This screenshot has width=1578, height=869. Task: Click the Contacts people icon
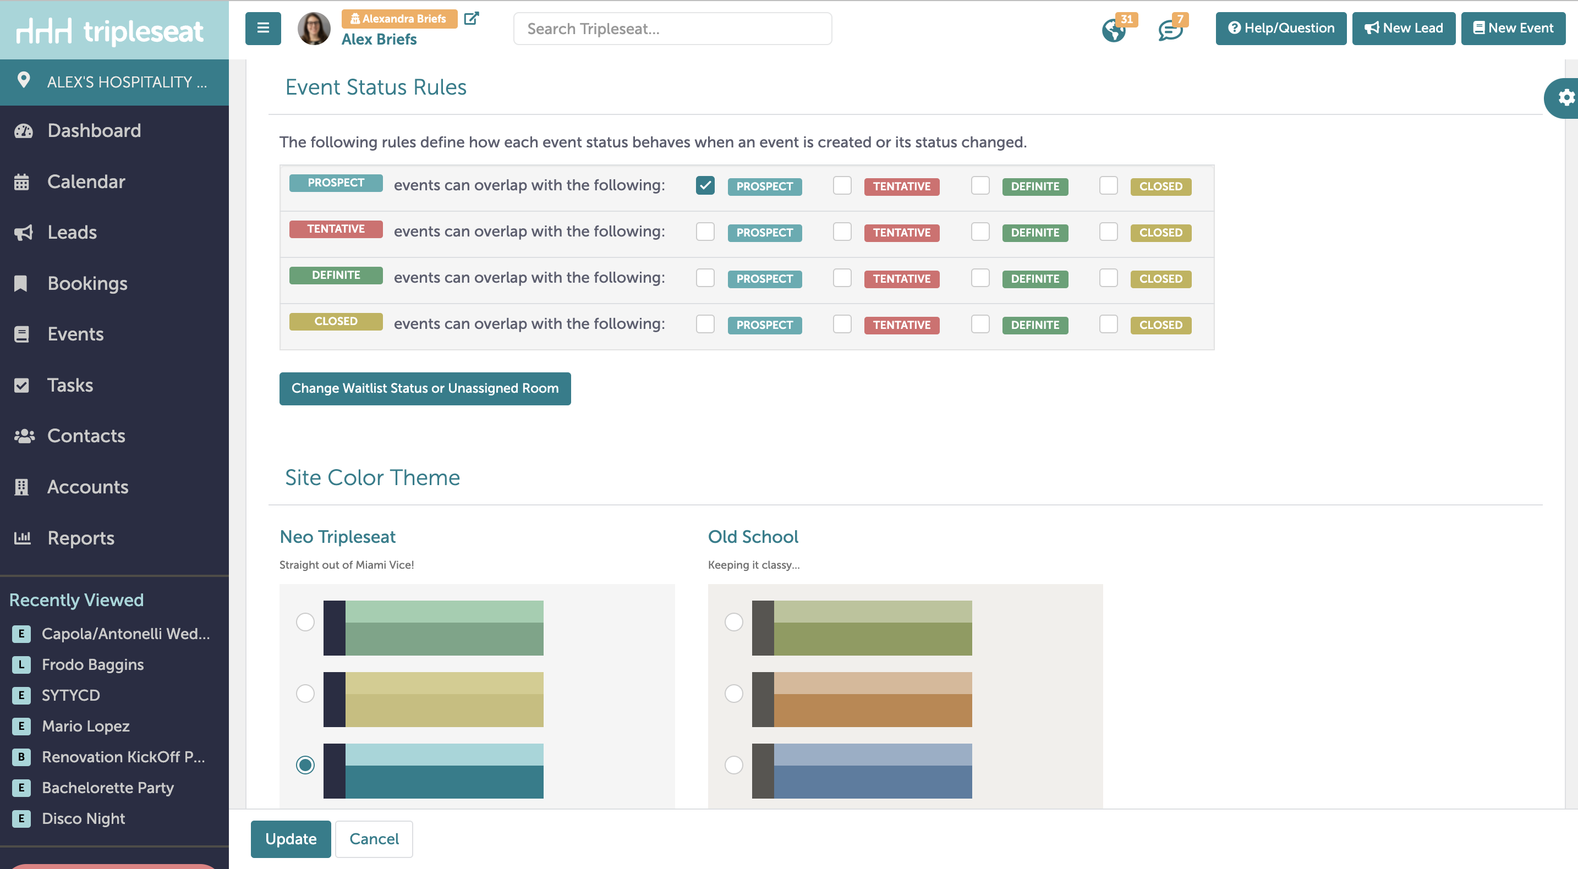[24, 436]
